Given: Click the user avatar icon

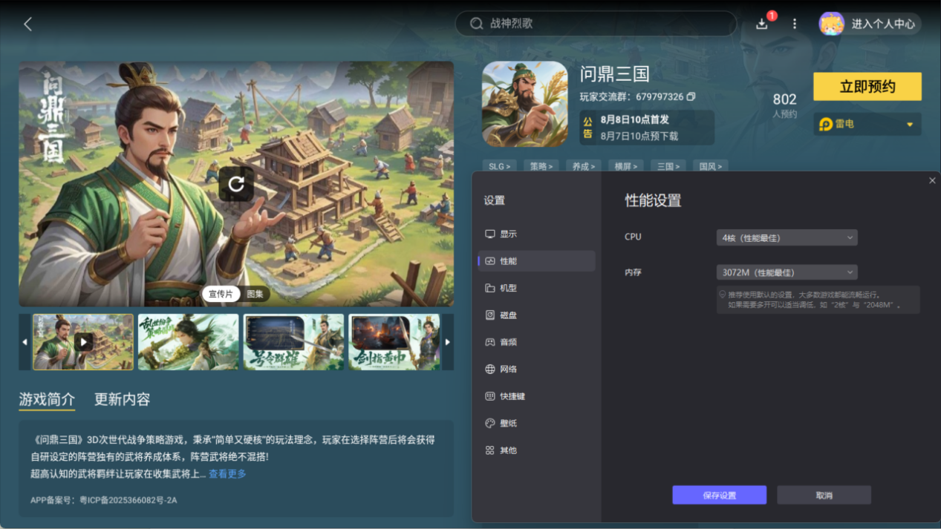Looking at the screenshot, I should 831,24.
